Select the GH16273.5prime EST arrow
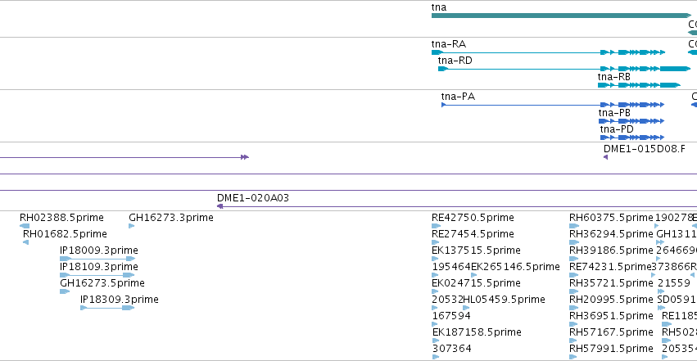697x361 pixels. (x=65, y=291)
